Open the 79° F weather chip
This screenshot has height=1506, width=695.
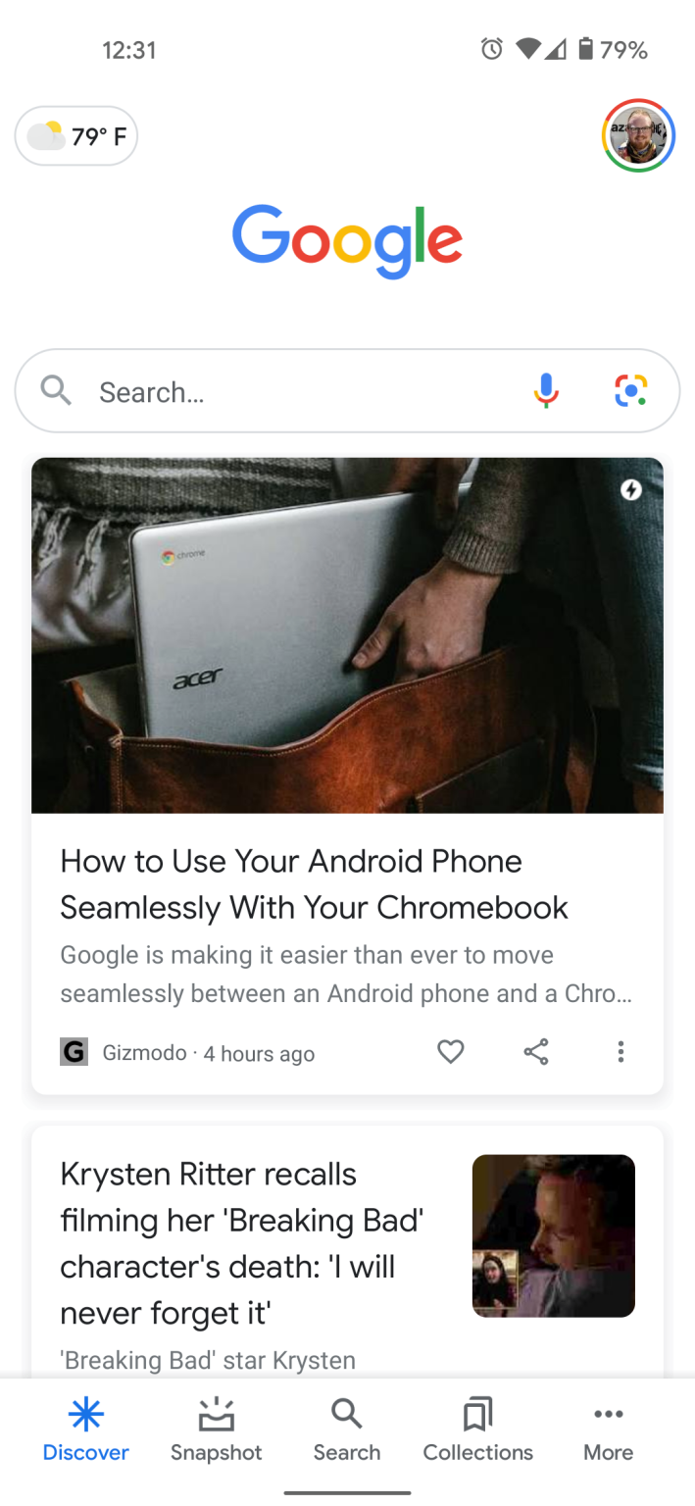click(76, 136)
